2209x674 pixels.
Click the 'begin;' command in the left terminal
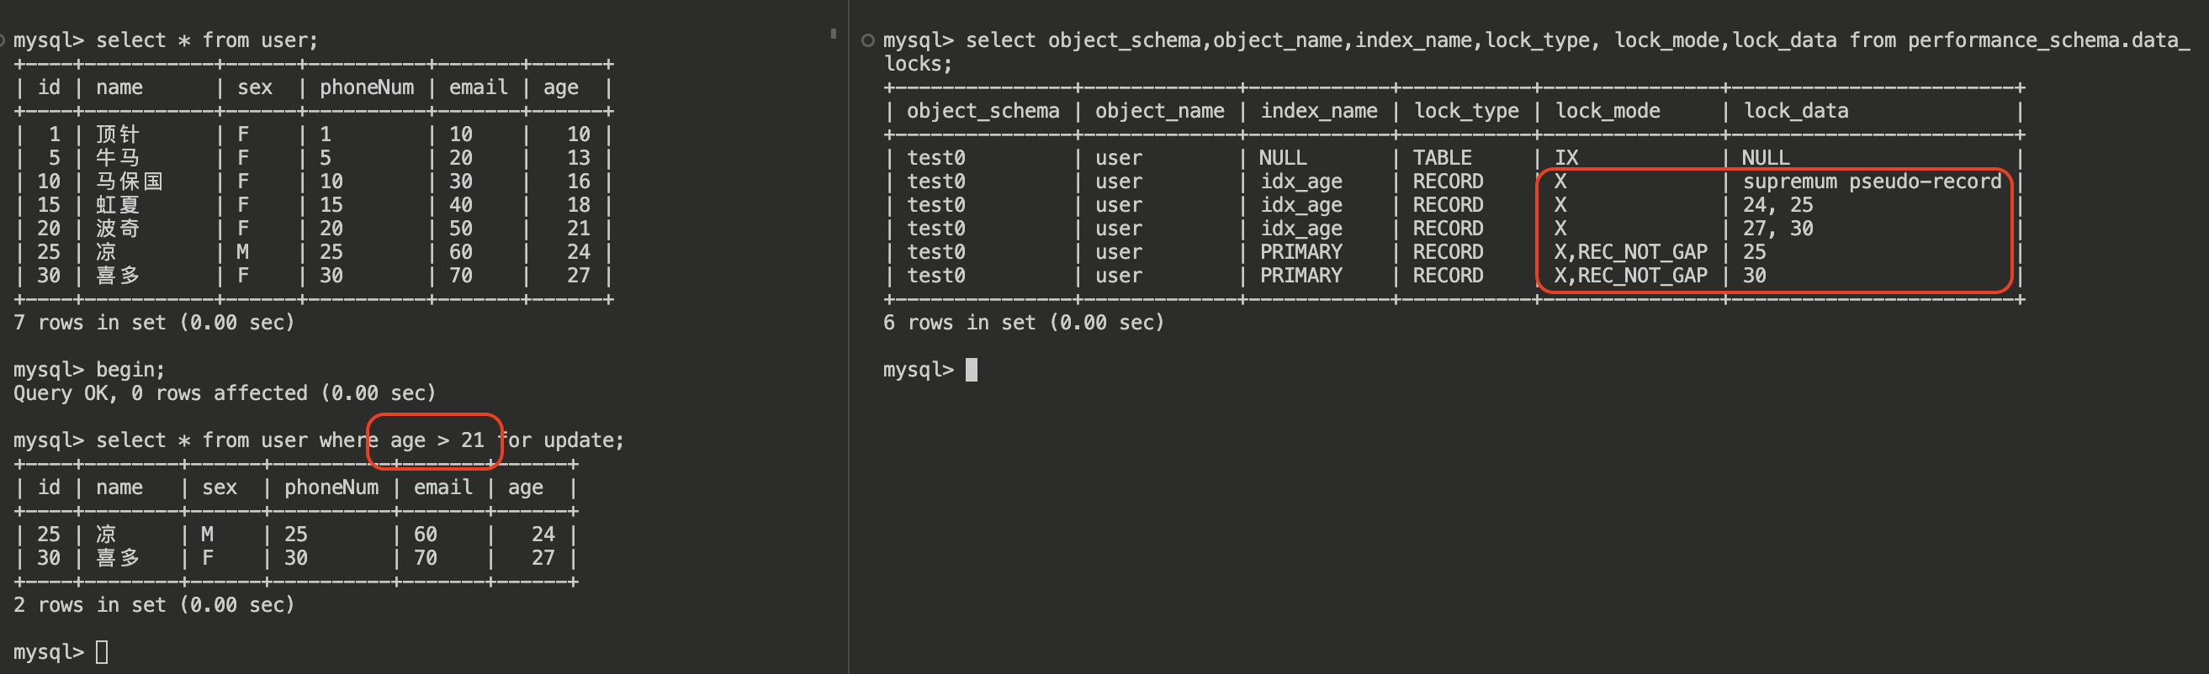click(x=130, y=370)
